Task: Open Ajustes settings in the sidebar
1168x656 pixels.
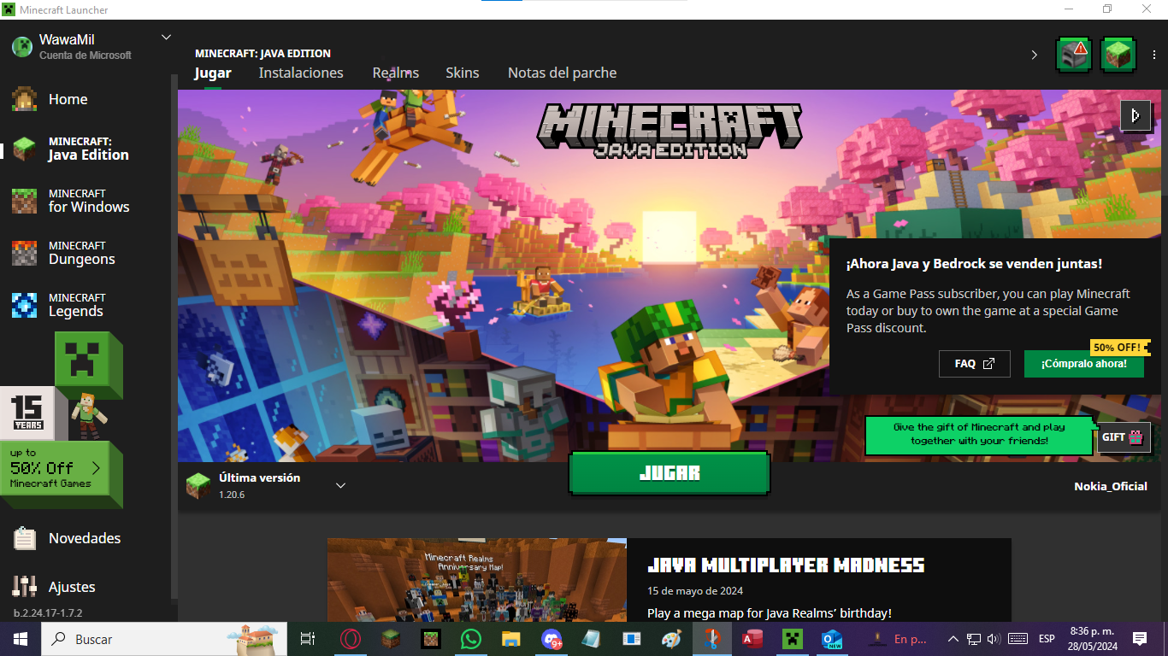Action: [72, 587]
